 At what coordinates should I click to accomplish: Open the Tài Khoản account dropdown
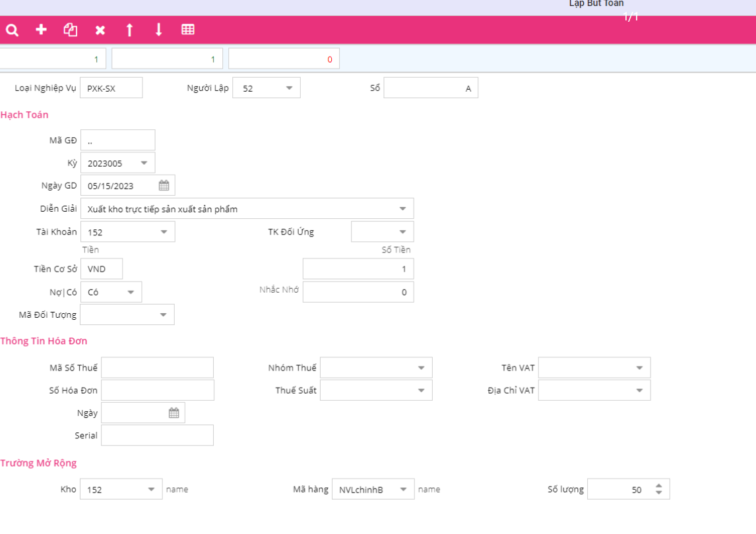(164, 232)
